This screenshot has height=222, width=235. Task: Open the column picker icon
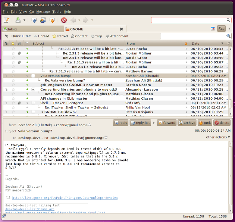[x=229, y=44]
